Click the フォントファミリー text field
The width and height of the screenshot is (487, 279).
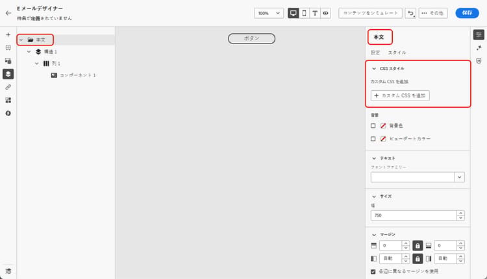point(412,177)
